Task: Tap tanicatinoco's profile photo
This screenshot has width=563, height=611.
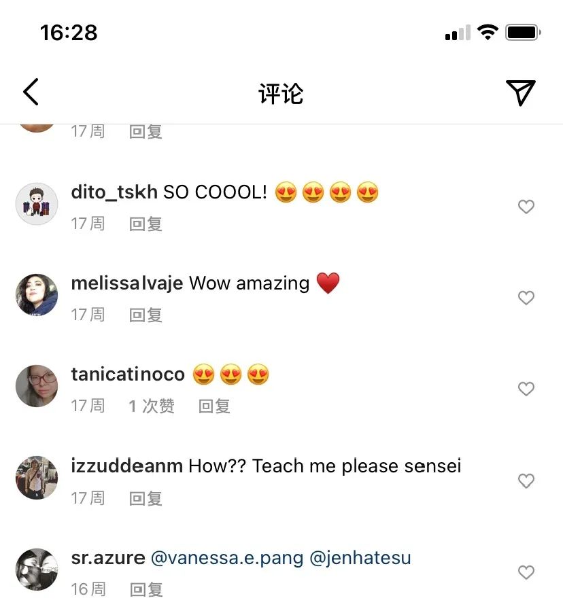Action: pos(37,386)
